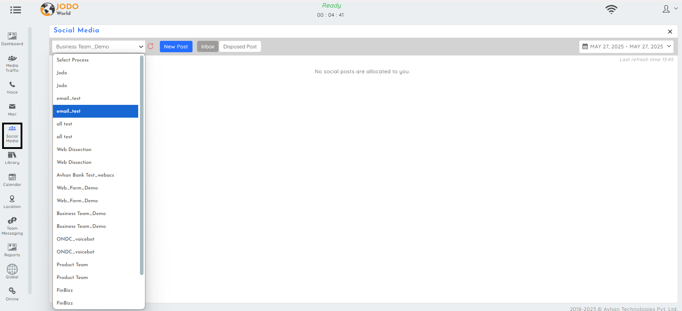Open the user profile icon

click(x=666, y=9)
